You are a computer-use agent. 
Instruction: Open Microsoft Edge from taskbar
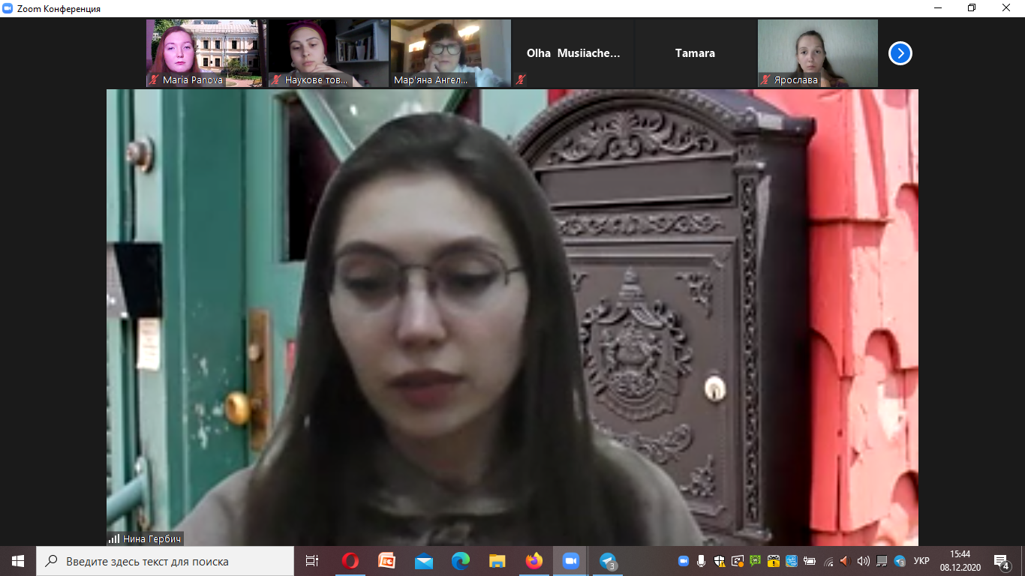click(x=461, y=561)
